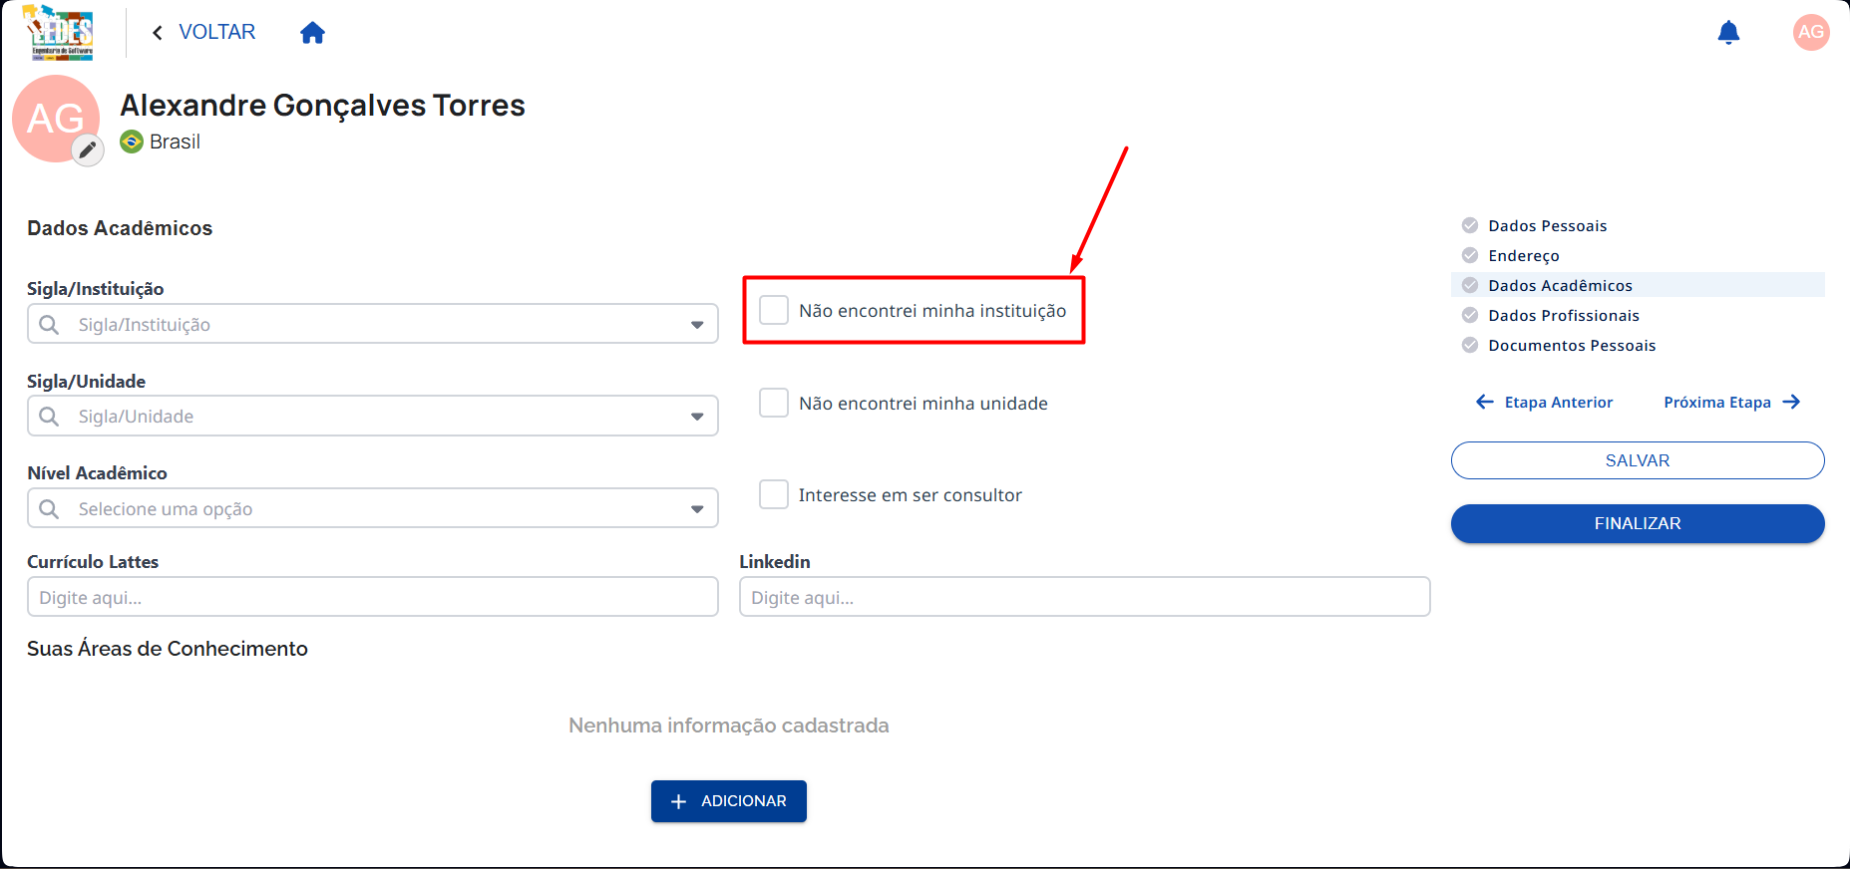
Task: Click the large AG profile avatar
Action: tap(56, 119)
